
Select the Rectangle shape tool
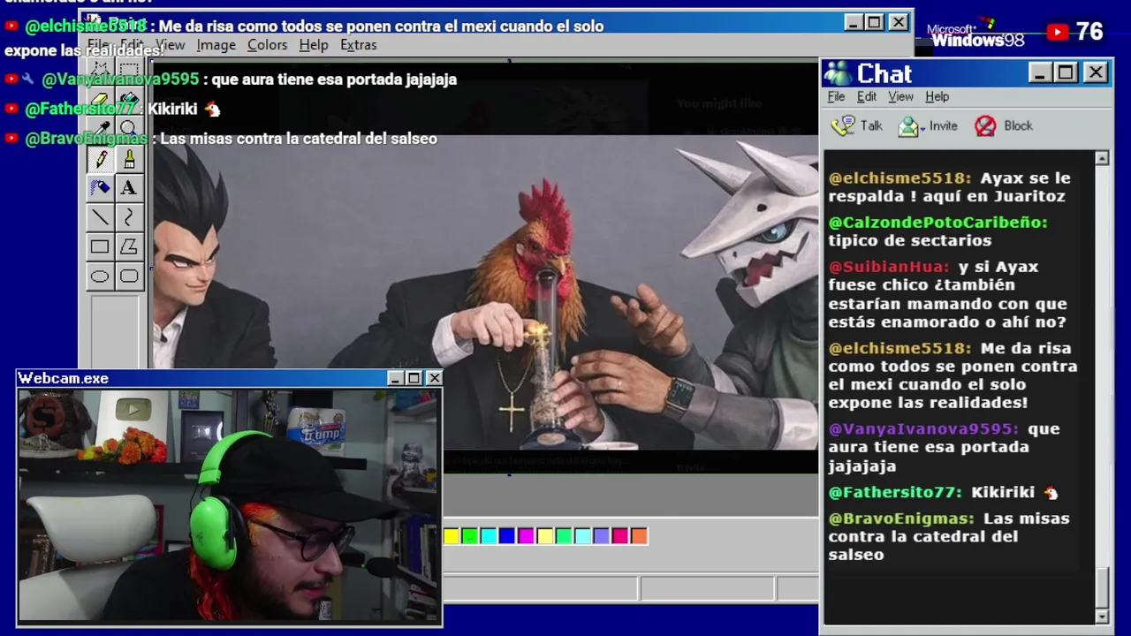click(100, 247)
